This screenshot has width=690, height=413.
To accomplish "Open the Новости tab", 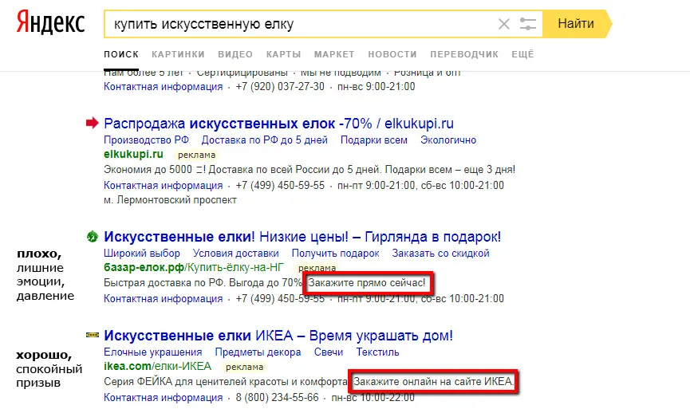I will pos(392,54).
